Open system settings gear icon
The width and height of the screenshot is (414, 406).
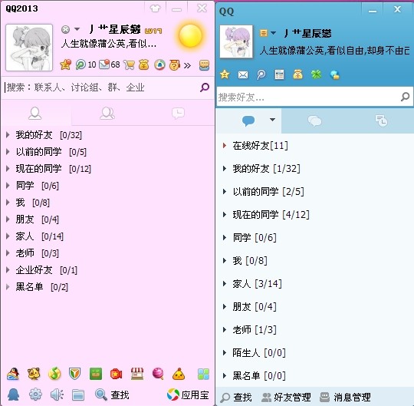pyautogui.click(x=35, y=395)
